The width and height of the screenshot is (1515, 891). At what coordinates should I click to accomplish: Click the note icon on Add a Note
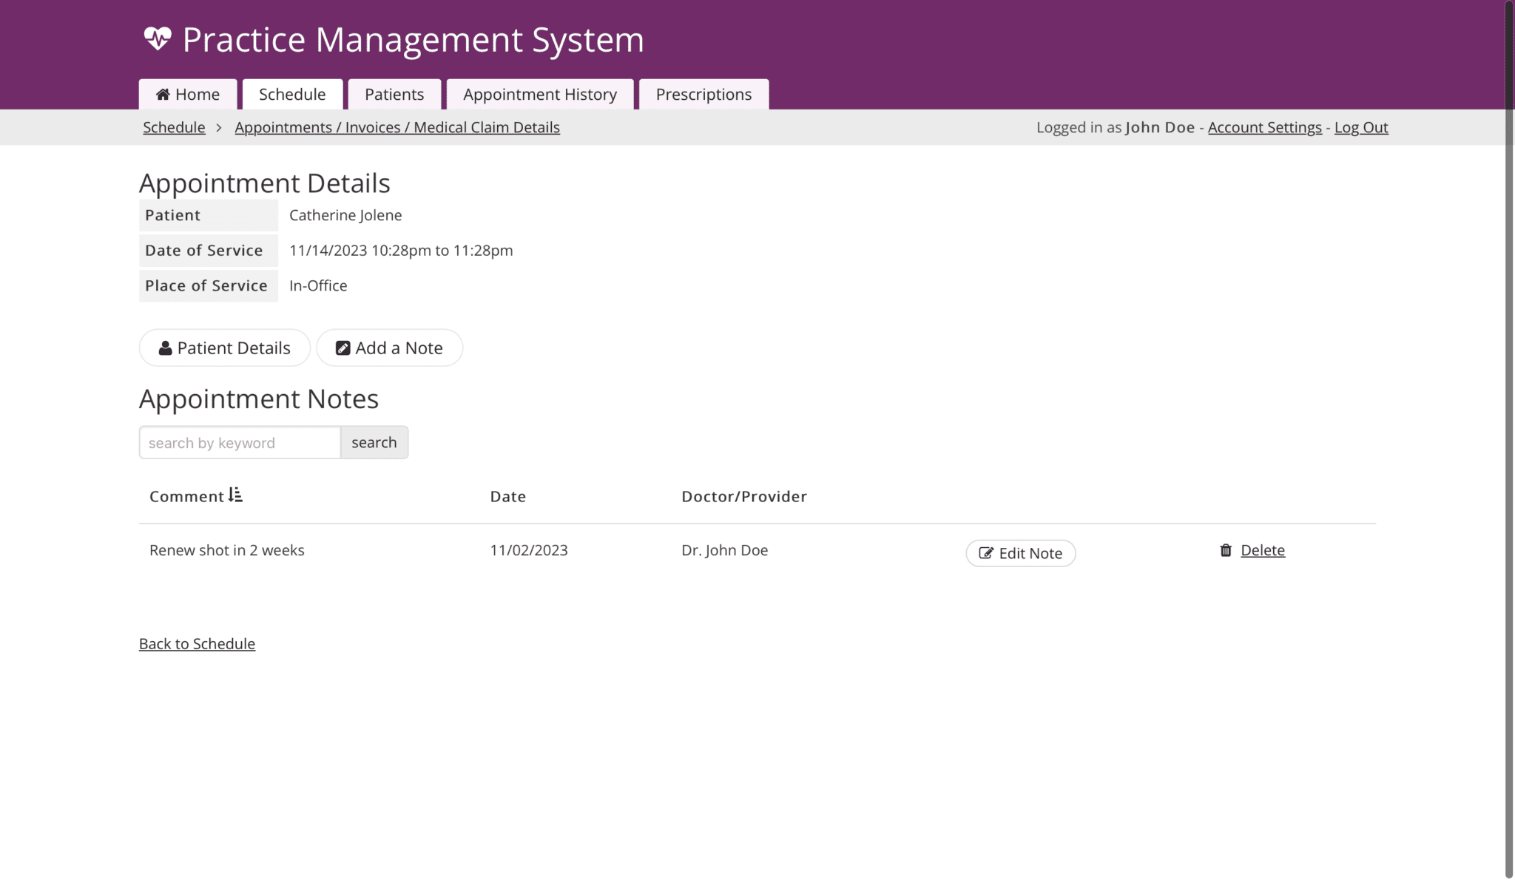point(342,347)
